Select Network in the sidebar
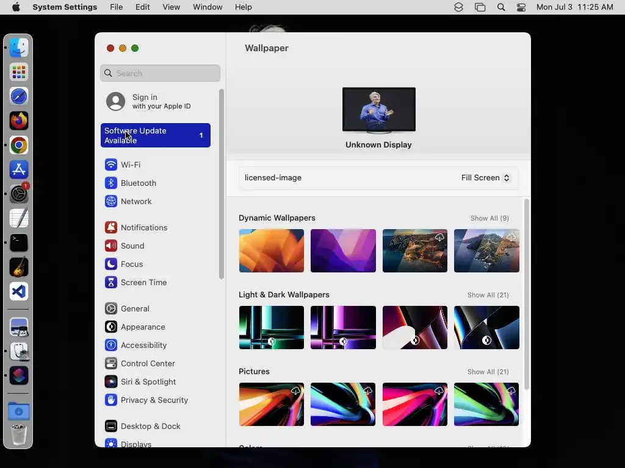The width and height of the screenshot is (625, 468). [128, 201]
